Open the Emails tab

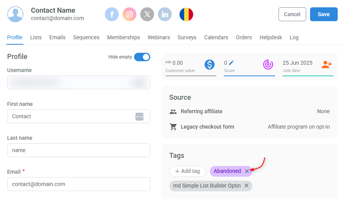tap(57, 37)
